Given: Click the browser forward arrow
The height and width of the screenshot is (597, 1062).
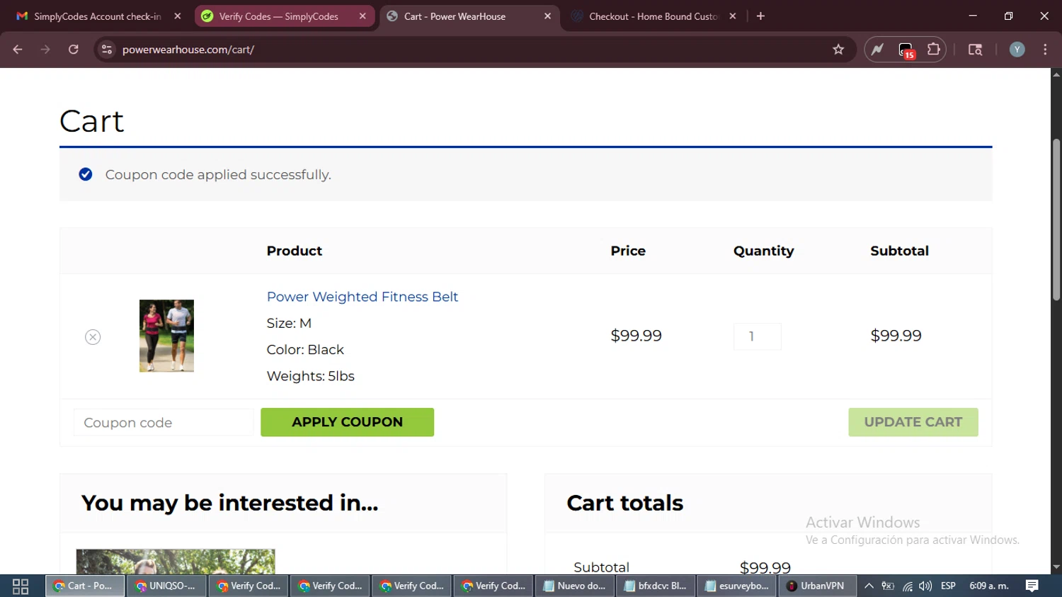Looking at the screenshot, I should point(45,50).
